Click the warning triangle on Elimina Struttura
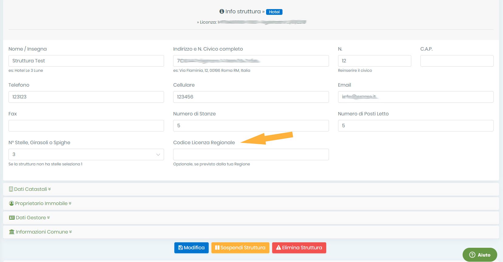Viewport: 503px width, 262px height. [x=279, y=247]
